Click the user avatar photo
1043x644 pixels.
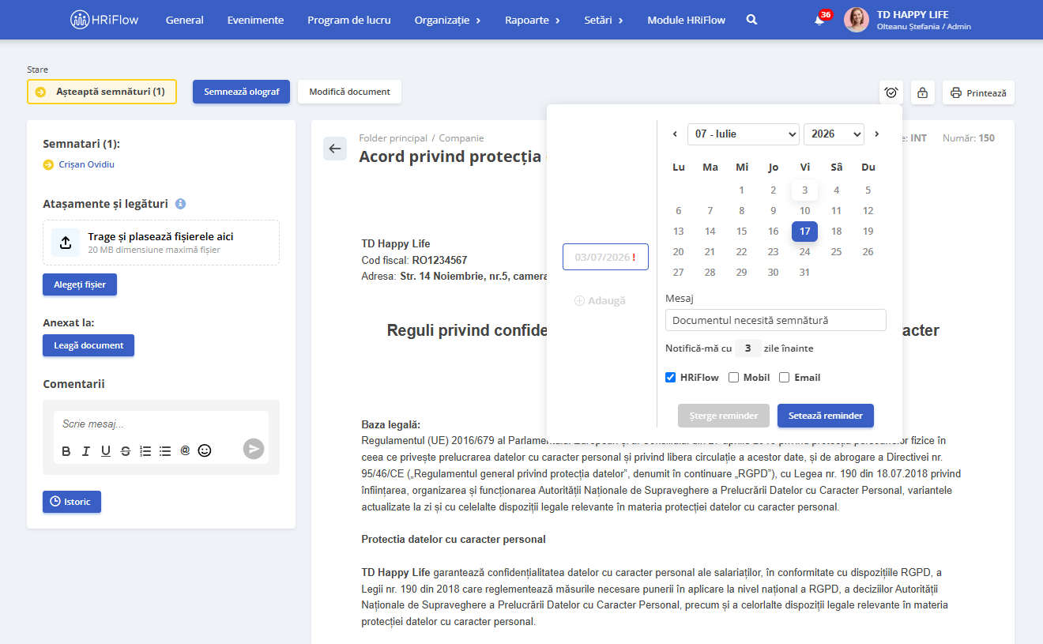coord(857,20)
